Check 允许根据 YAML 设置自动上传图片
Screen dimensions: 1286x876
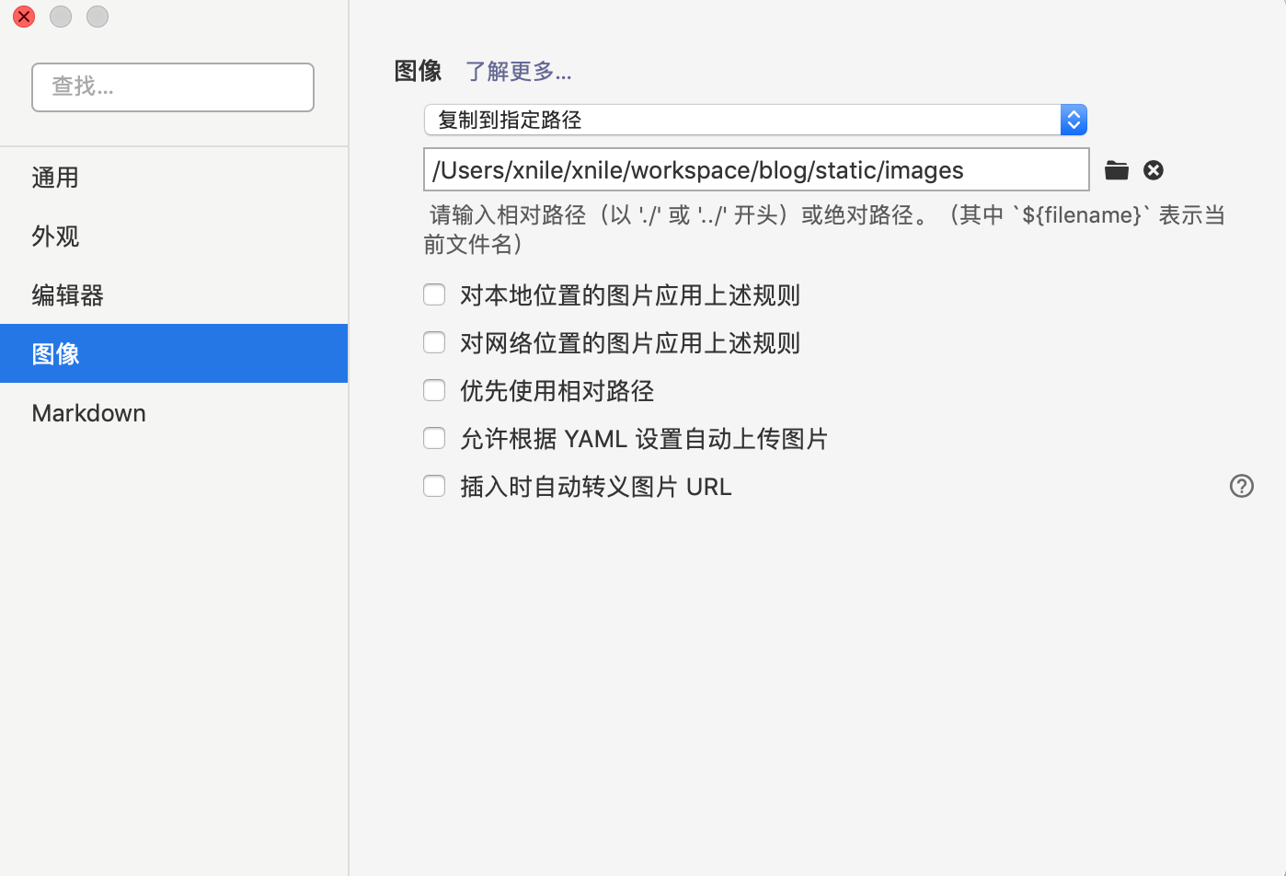(x=434, y=438)
